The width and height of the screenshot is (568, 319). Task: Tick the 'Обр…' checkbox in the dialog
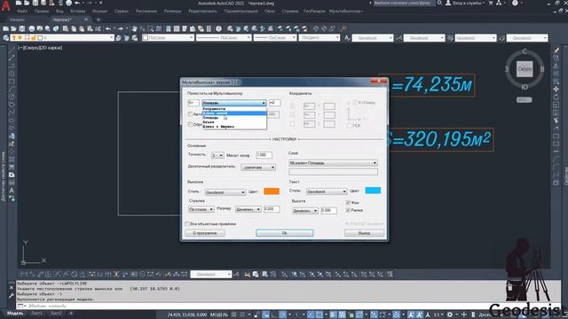(190, 124)
